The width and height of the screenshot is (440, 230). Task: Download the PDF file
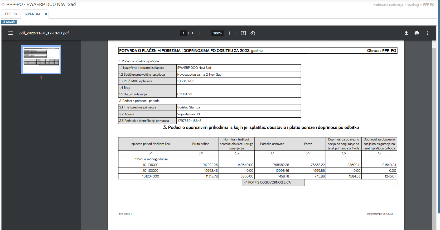(406, 33)
